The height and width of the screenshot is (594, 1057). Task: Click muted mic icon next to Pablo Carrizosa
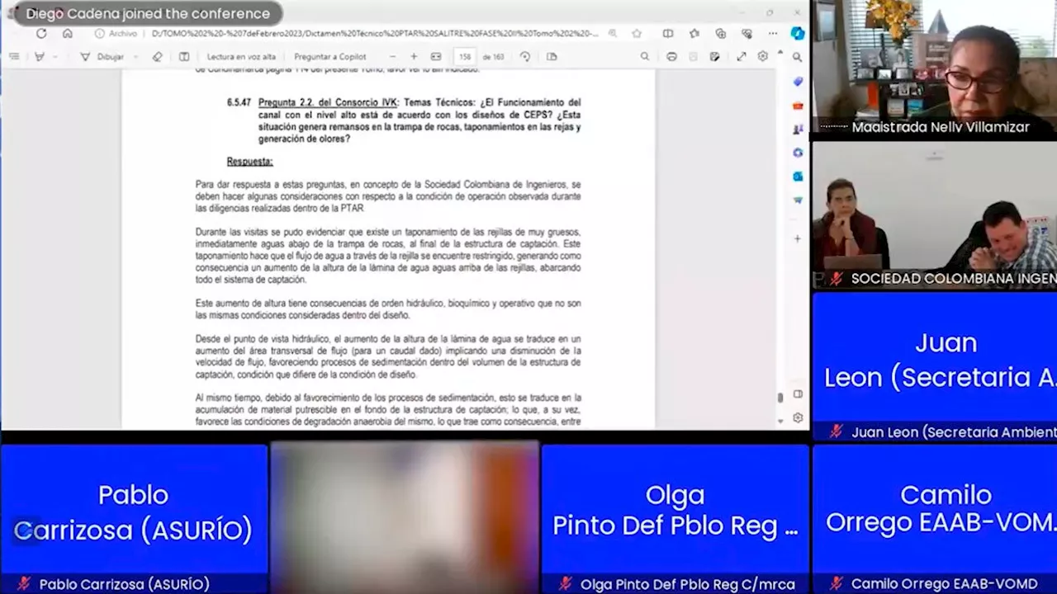click(24, 584)
